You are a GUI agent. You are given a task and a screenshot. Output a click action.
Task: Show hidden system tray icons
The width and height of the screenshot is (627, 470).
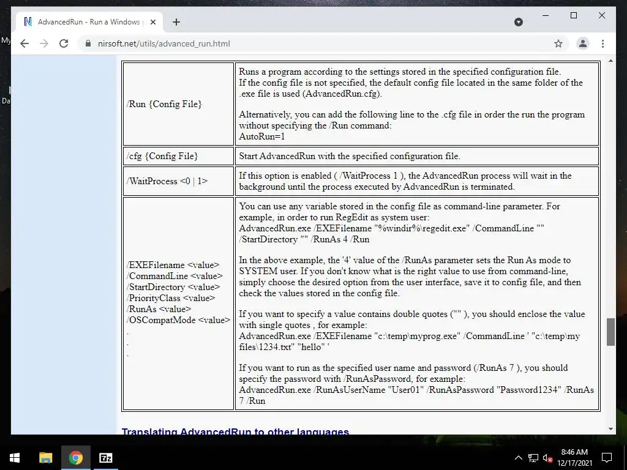(518, 458)
